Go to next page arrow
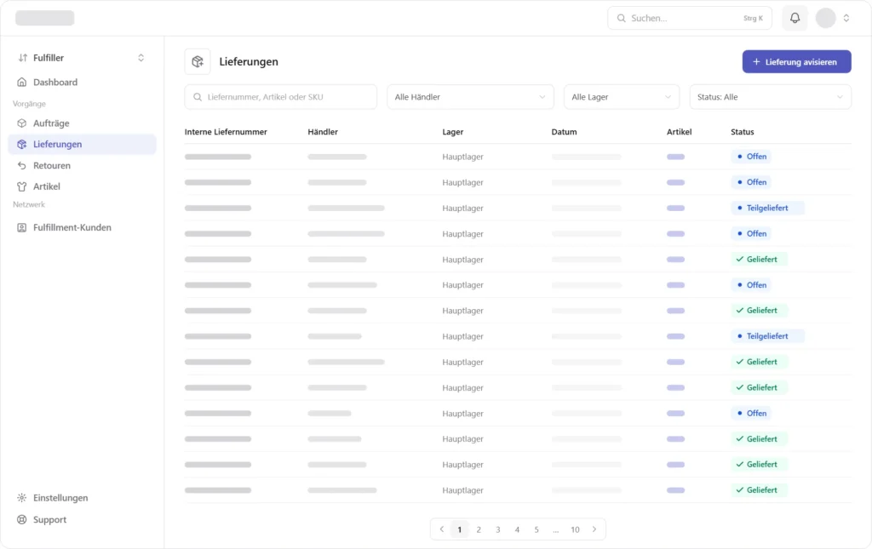The width and height of the screenshot is (872, 549). point(594,529)
